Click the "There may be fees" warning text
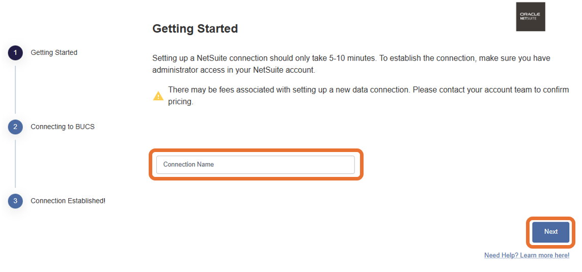This screenshot has height=272, width=582. point(200,90)
